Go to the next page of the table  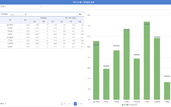[78, 104]
